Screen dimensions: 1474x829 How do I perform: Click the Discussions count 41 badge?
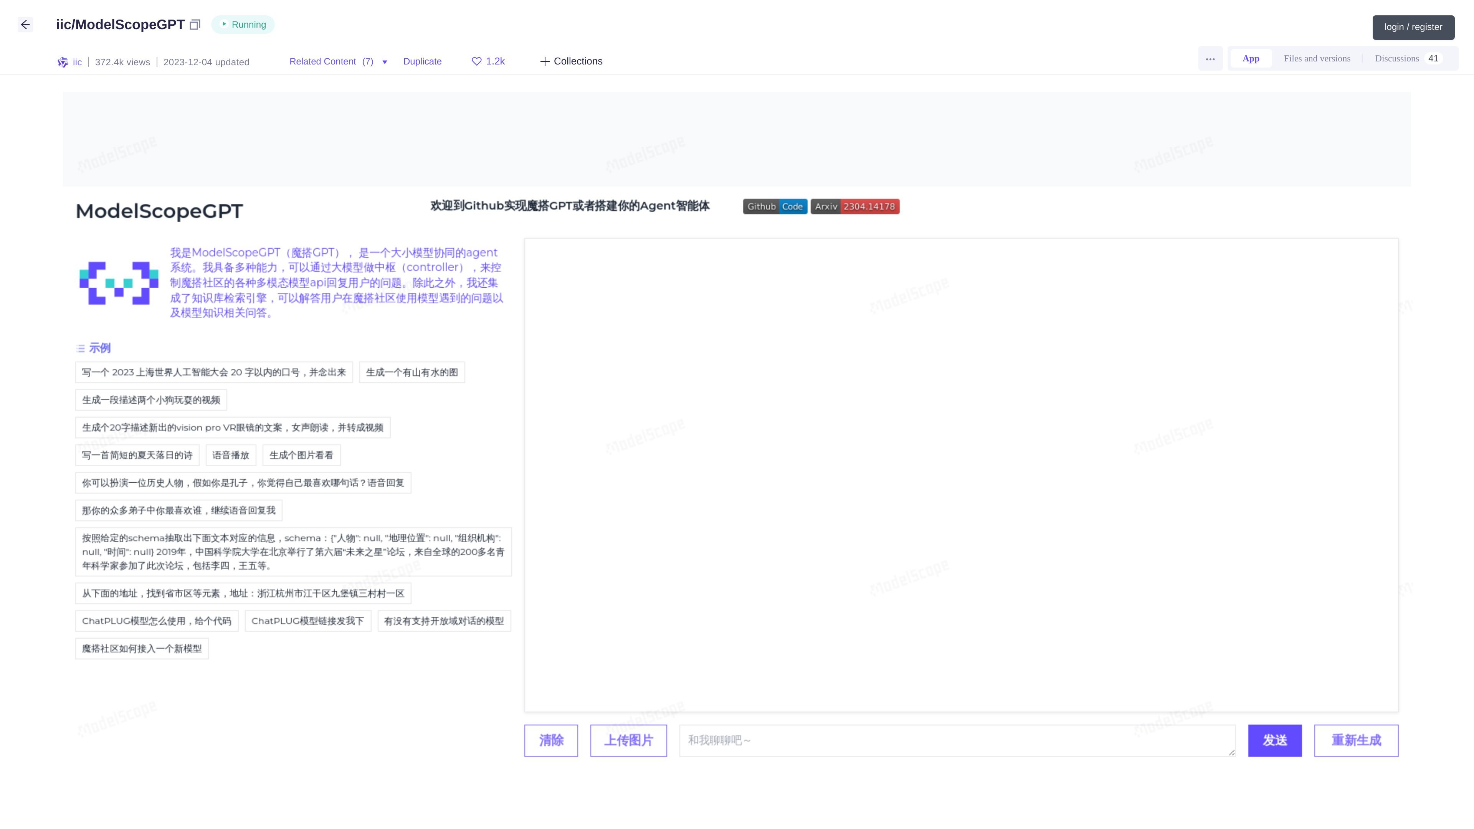pos(1433,58)
